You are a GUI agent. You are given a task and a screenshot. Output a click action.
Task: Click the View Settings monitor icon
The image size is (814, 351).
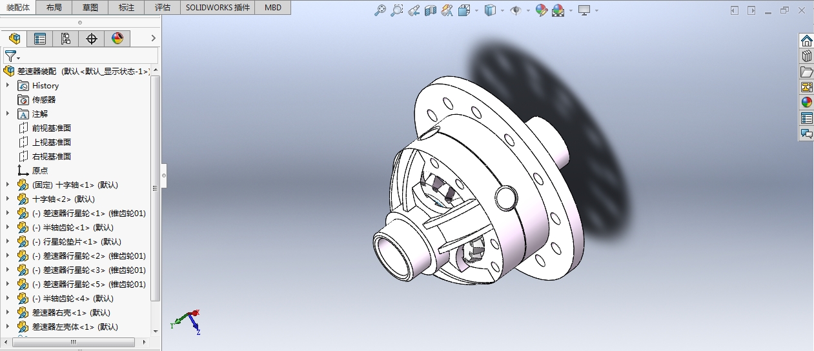[584, 10]
